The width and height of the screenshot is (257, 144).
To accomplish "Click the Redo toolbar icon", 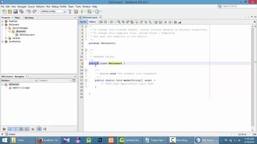I will [x=35, y=12].
